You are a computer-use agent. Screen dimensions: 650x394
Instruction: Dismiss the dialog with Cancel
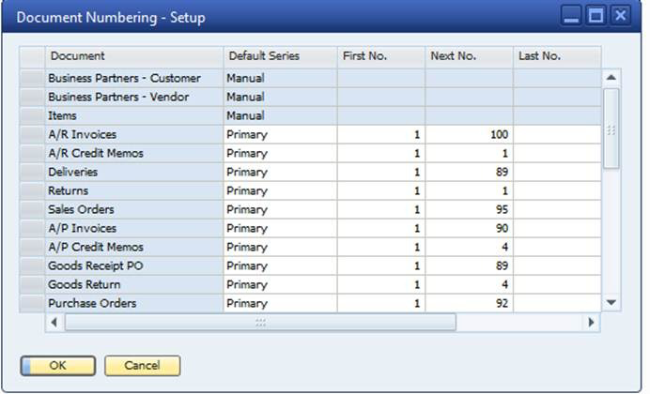click(142, 366)
